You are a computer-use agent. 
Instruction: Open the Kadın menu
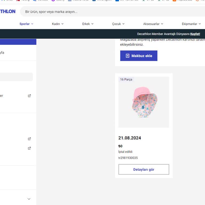coord(58,24)
